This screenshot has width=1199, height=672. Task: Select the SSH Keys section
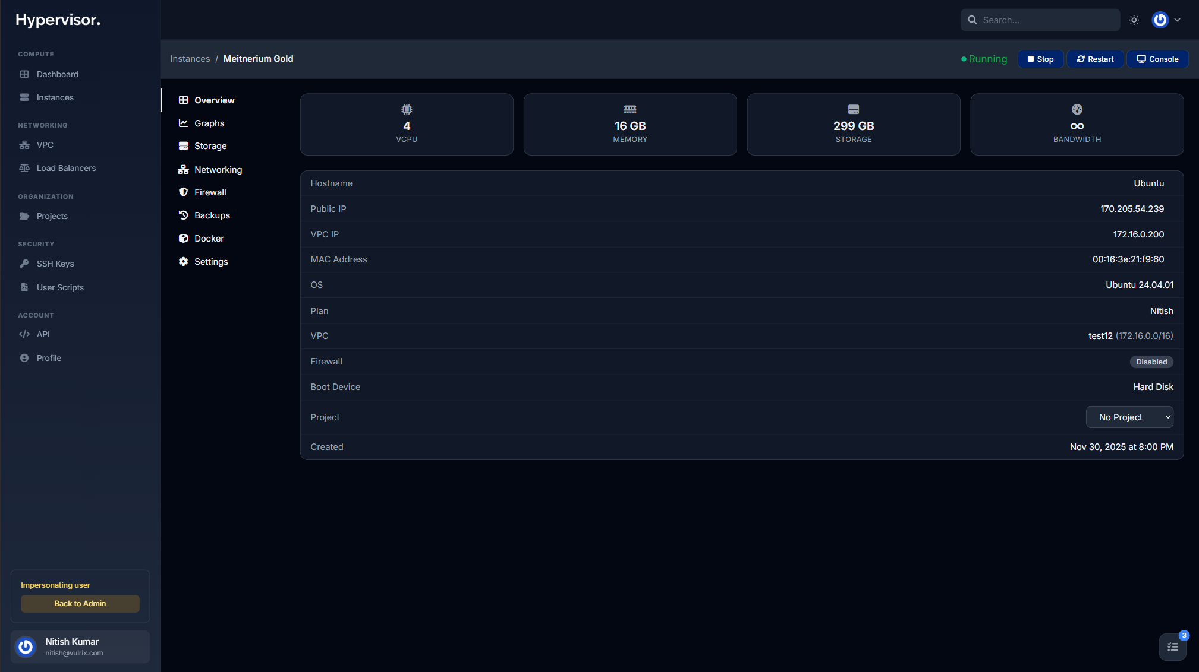[x=55, y=263]
